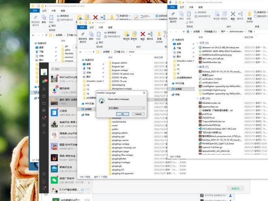
Task: Click 发送(S) send button in WeChat
Action: (235, 188)
